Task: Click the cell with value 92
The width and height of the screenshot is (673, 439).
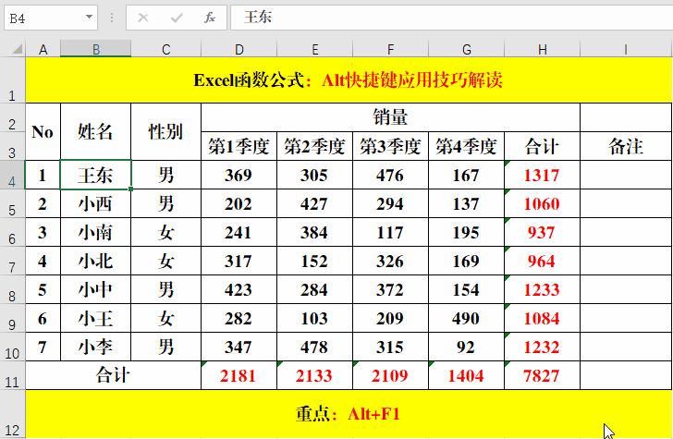Action: coord(466,347)
